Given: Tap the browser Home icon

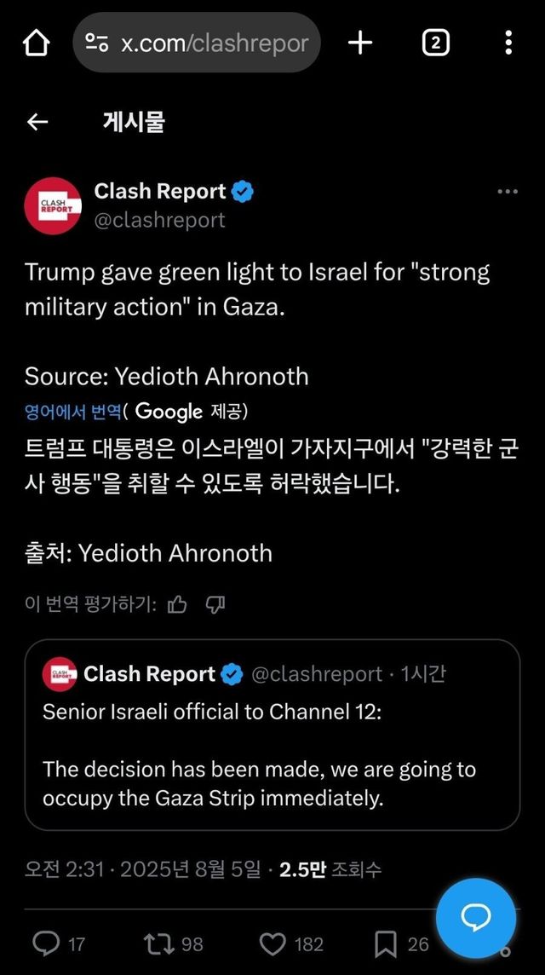Looking at the screenshot, I should click(x=35, y=43).
